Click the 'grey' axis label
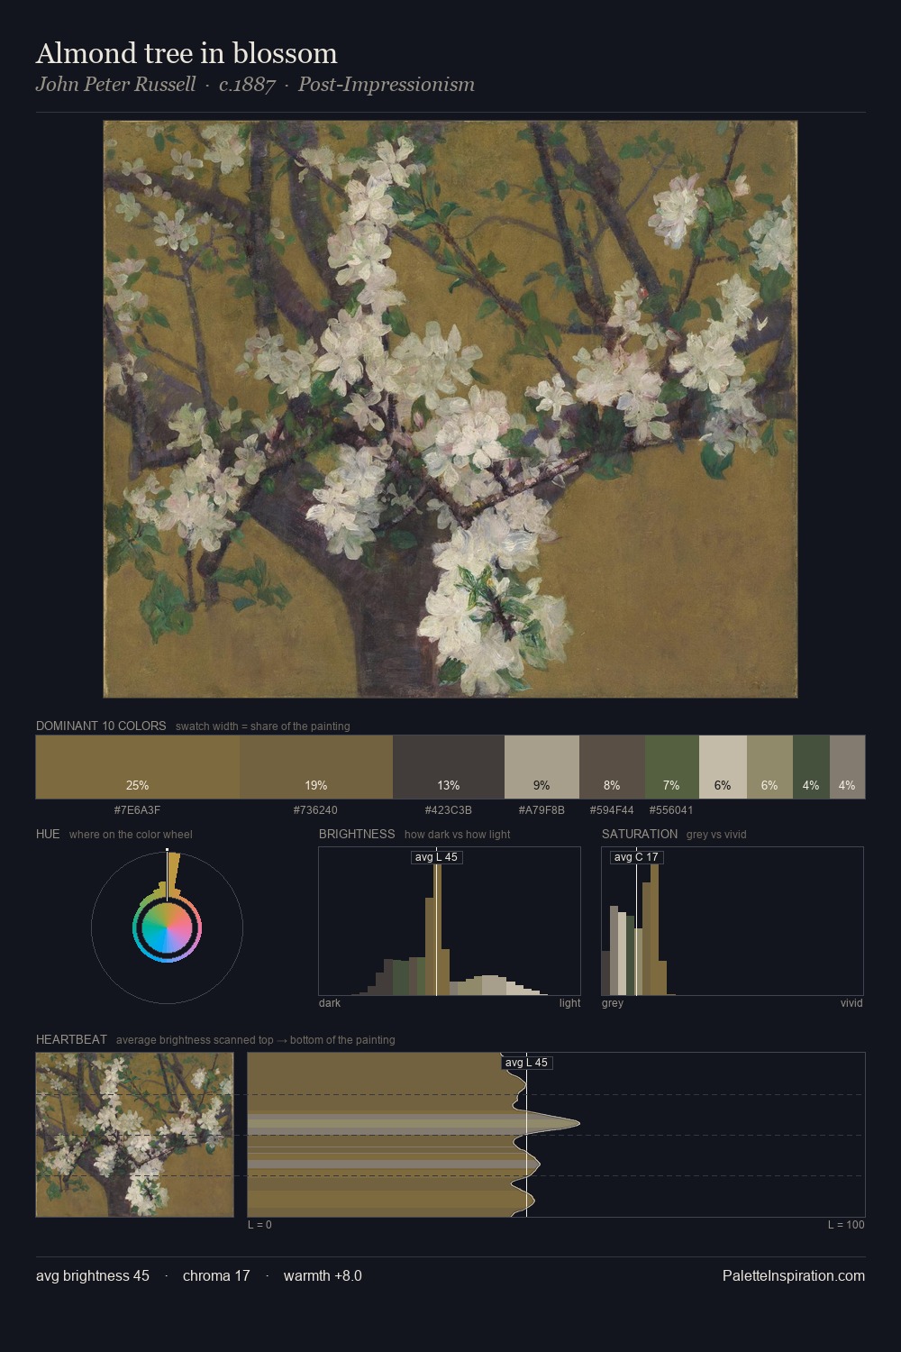 click(x=613, y=1003)
